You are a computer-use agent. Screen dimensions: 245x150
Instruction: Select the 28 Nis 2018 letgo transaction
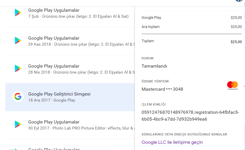(x=70, y=69)
